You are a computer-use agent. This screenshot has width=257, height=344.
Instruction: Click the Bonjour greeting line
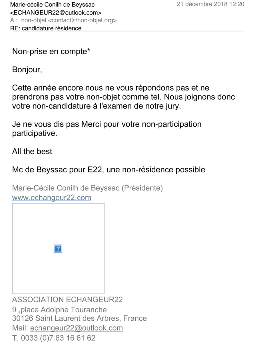(27, 70)
